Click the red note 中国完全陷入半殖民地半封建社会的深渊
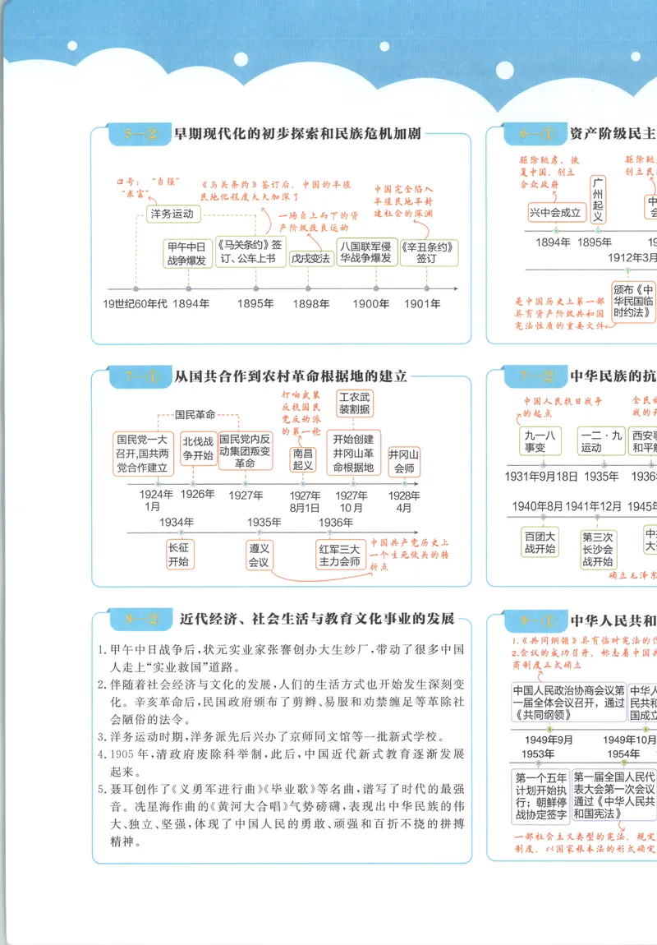Screen dimensions: 657x945 click(x=403, y=201)
